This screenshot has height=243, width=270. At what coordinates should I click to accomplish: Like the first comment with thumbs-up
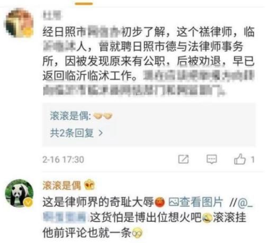click(x=240, y=159)
